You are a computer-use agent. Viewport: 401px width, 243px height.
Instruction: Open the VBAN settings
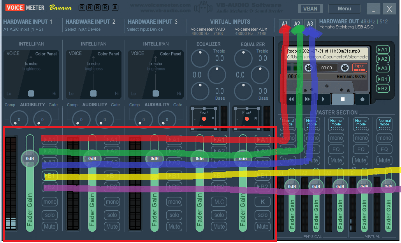[310, 9]
